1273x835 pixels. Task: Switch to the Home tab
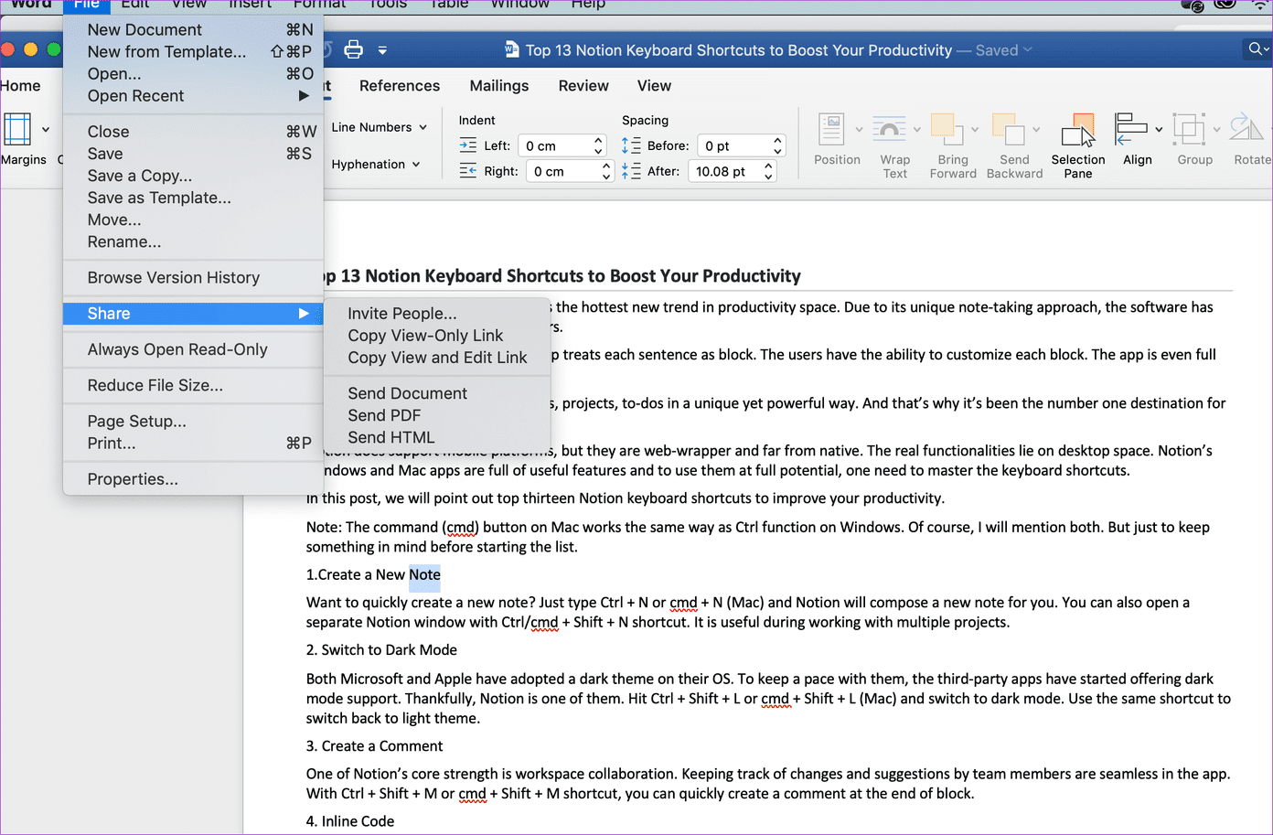(20, 86)
